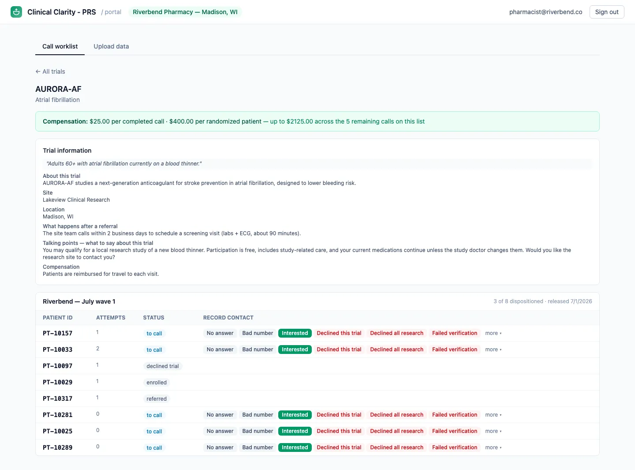The height and width of the screenshot is (470, 635).
Task: Record Failed verification for PT-10033
Action: coord(455,350)
